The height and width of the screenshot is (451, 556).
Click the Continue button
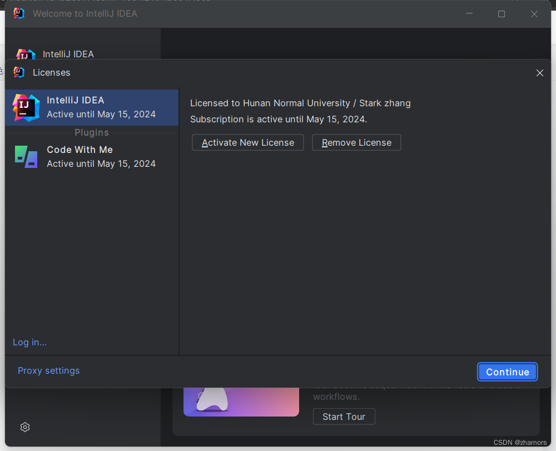(508, 372)
